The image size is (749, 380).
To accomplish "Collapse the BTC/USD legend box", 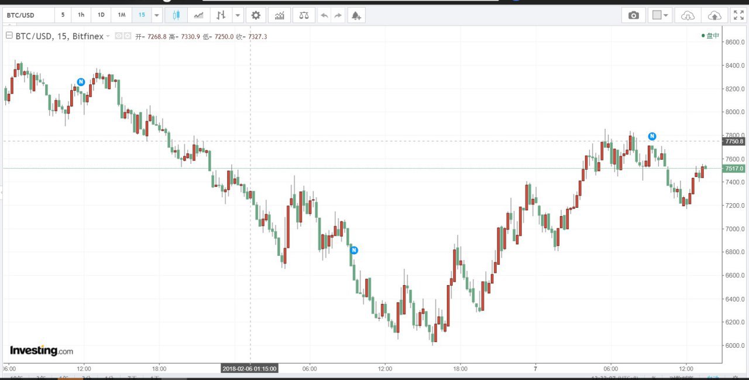I will [x=9, y=36].
